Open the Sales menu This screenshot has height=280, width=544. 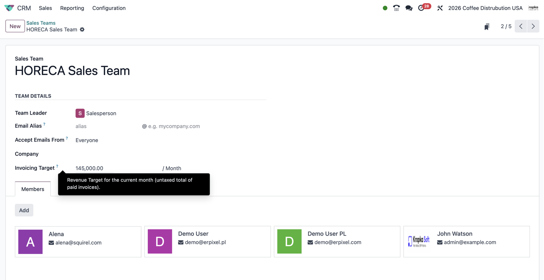[45, 8]
